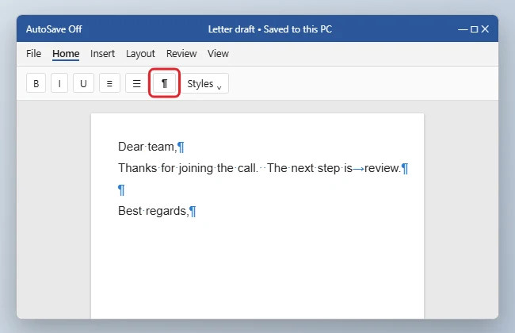The image size is (515, 333).
Task: Open the Styles dropdown
Action: (x=204, y=83)
